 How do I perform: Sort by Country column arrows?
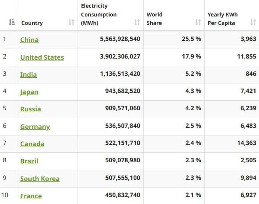[x=71, y=22]
